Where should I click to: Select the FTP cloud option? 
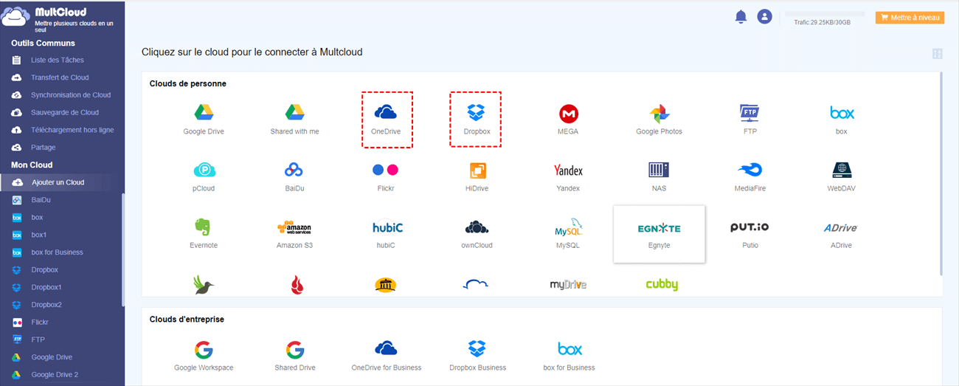750,120
